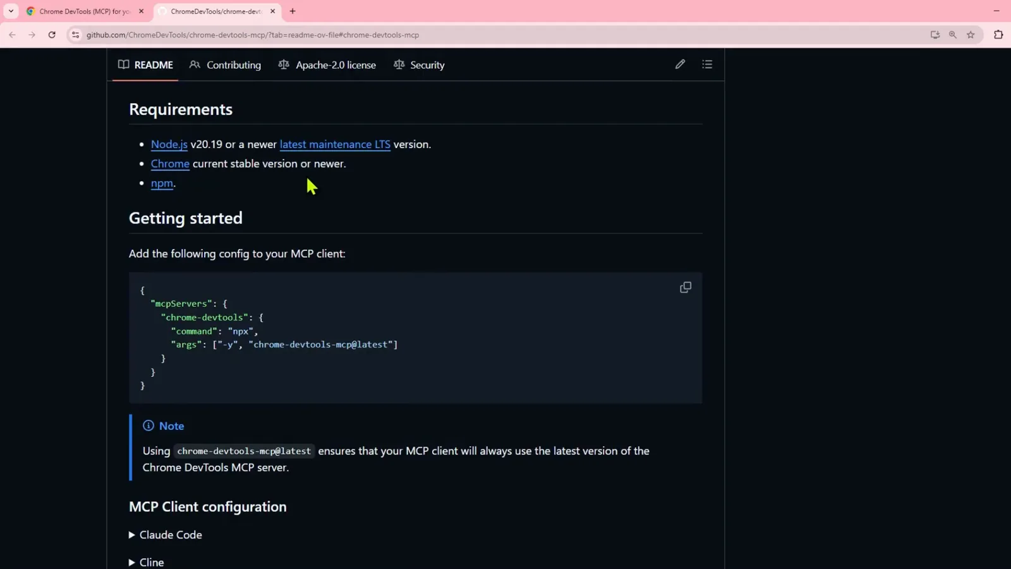Click the MCP Client configuration heading
Viewport: 1011px width, 569px height.
pyautogui.click(x=208, y=507)
